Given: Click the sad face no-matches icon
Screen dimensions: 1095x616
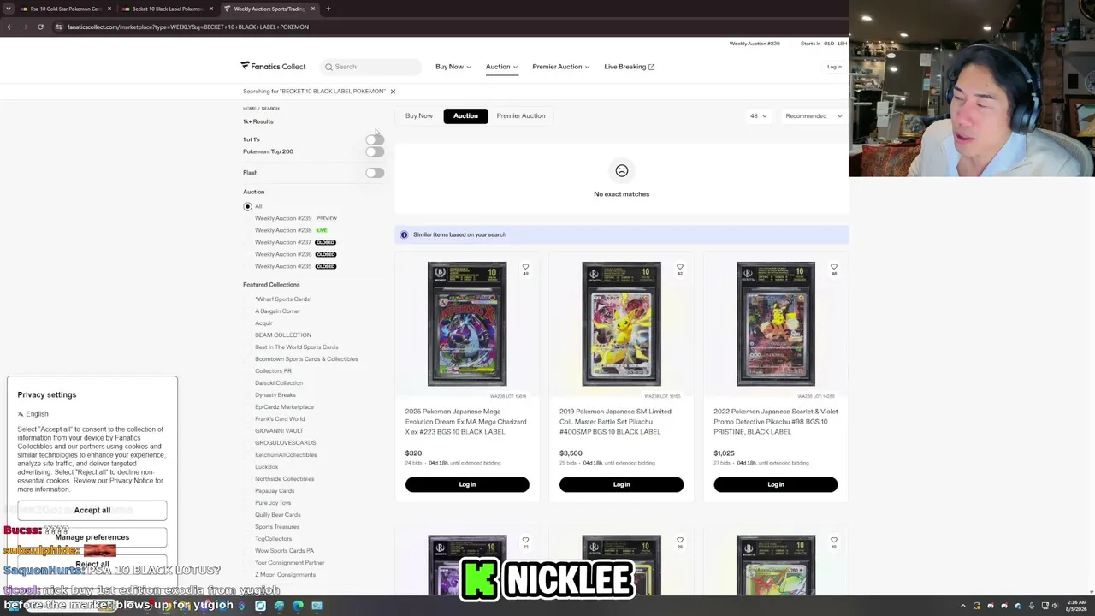Looking at the screenshot, I should (622, 171).
